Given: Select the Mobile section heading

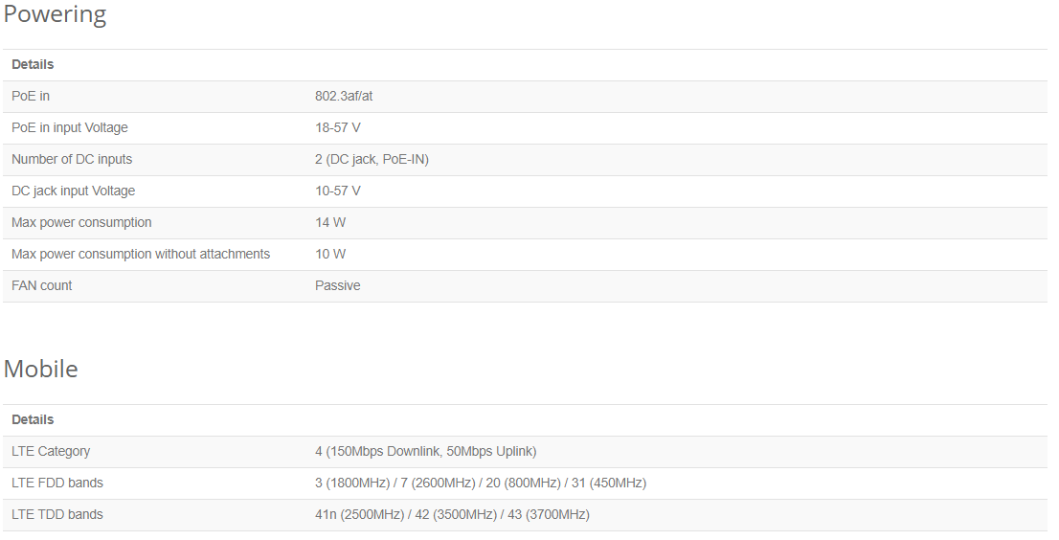Looking at the screenshot, I should coord(40,369).
